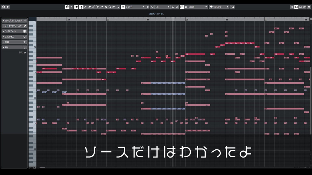Viewport: 312px width, 175px height.
Task: Click the horizontal zoom slider at bottom right
Action: (305, 168)
